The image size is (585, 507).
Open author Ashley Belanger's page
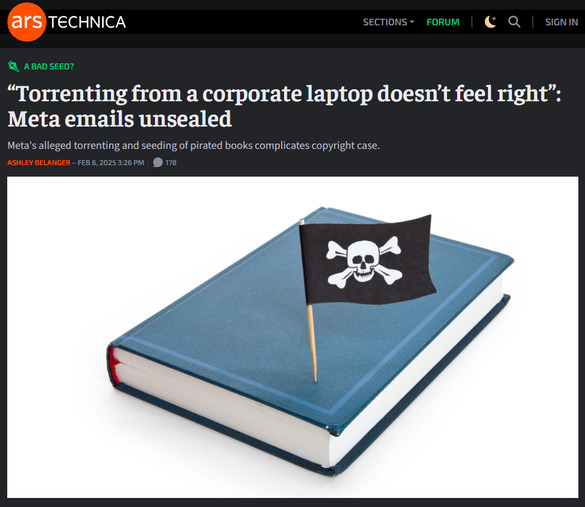(x=39, y=163)
